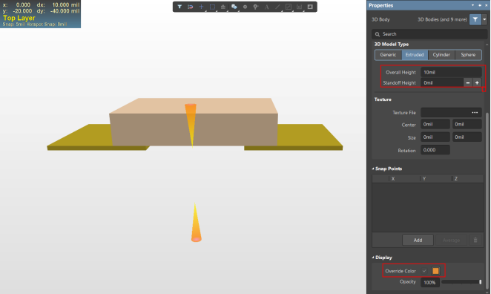Click the 3D body placement icon
This screenshot has width=491, height=294.
pos(234,7)
